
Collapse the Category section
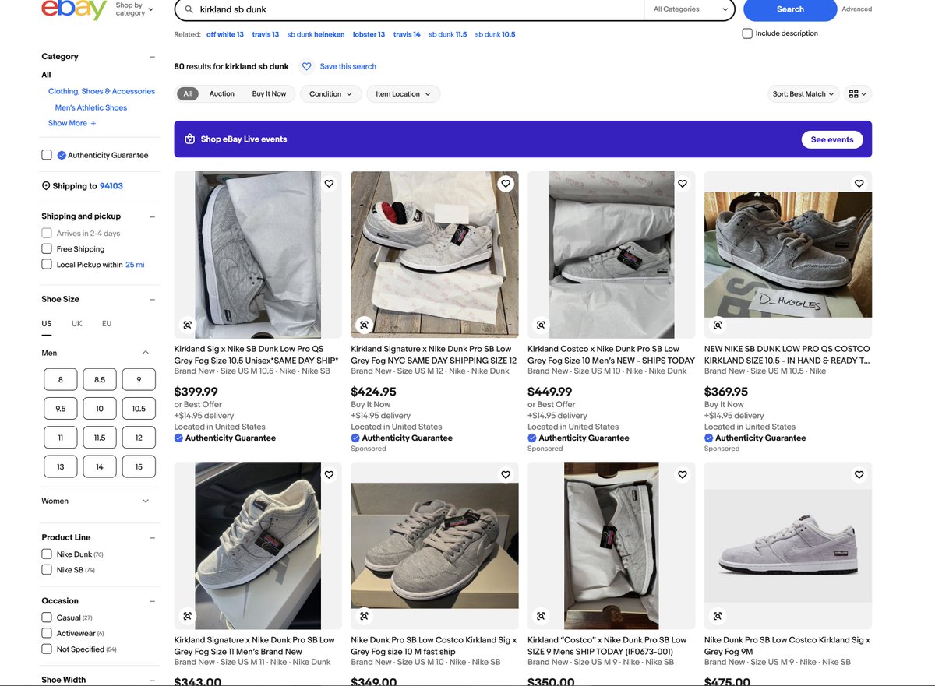[152, 57]
